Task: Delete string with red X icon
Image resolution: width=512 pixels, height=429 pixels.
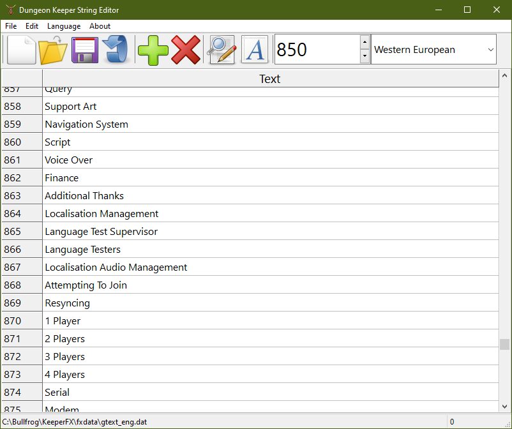Action: point(186,50)
